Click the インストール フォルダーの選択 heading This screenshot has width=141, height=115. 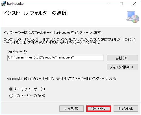click(35, 13)
